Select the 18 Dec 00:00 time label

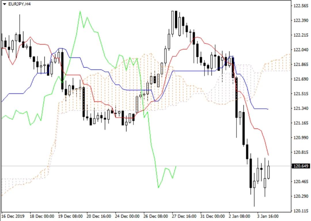coord(42,216)
